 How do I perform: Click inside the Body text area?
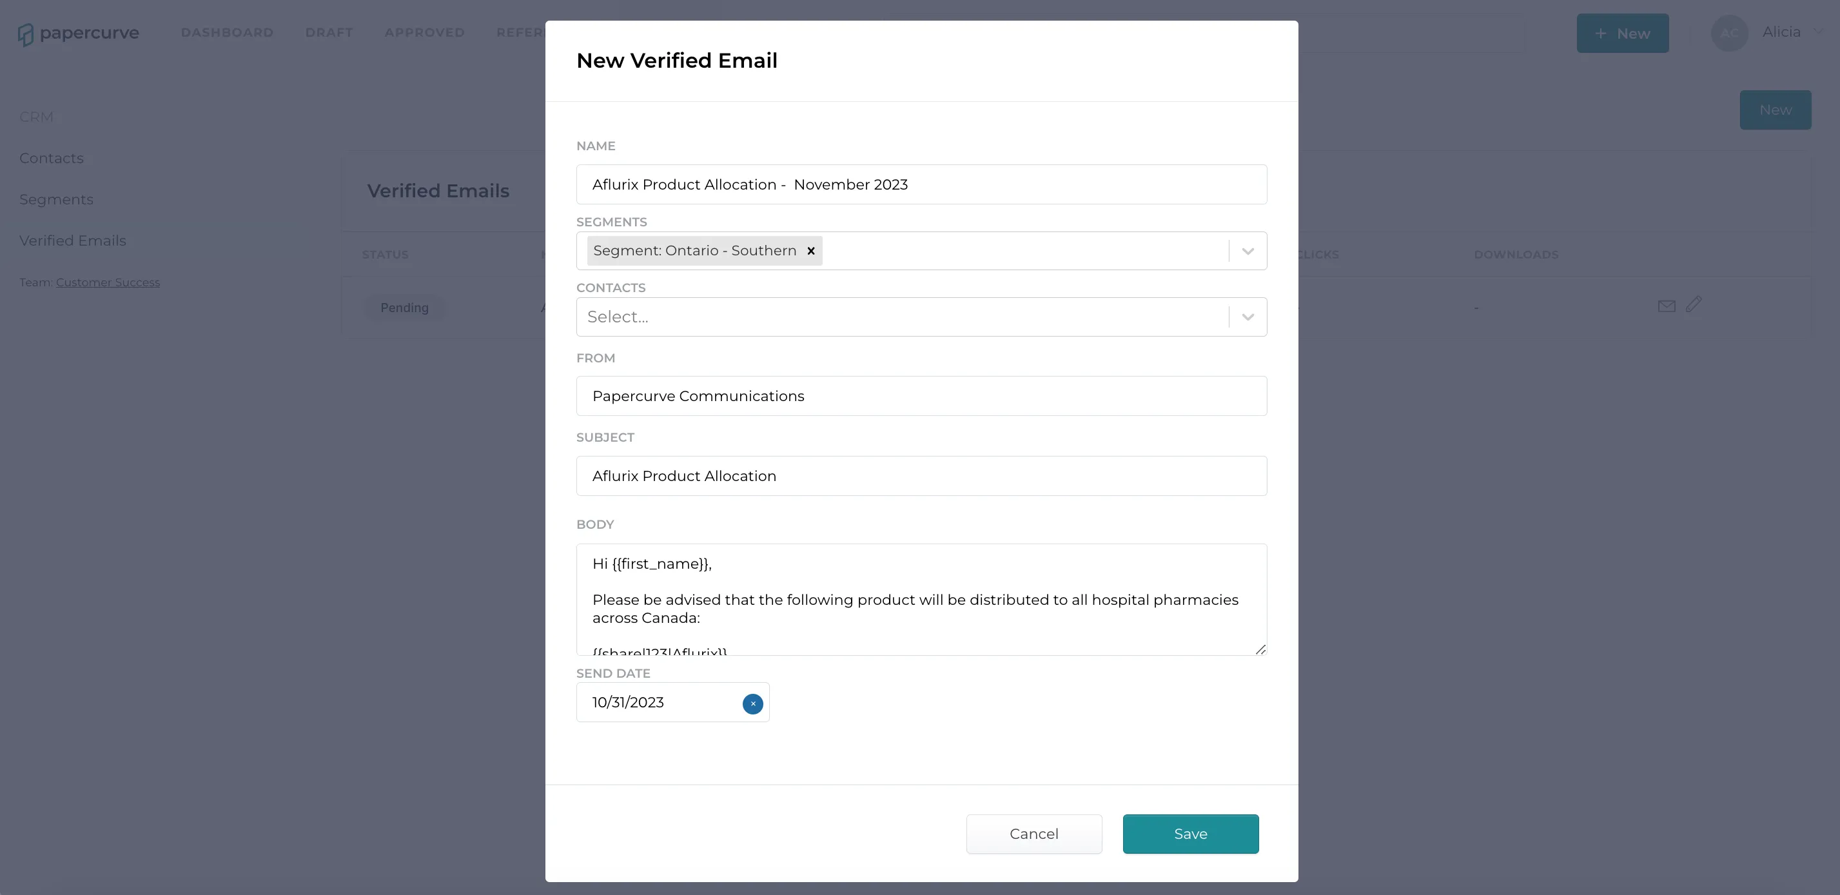921,599
